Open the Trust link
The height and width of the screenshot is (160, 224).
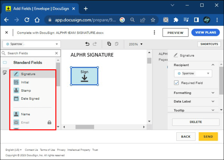95,150
